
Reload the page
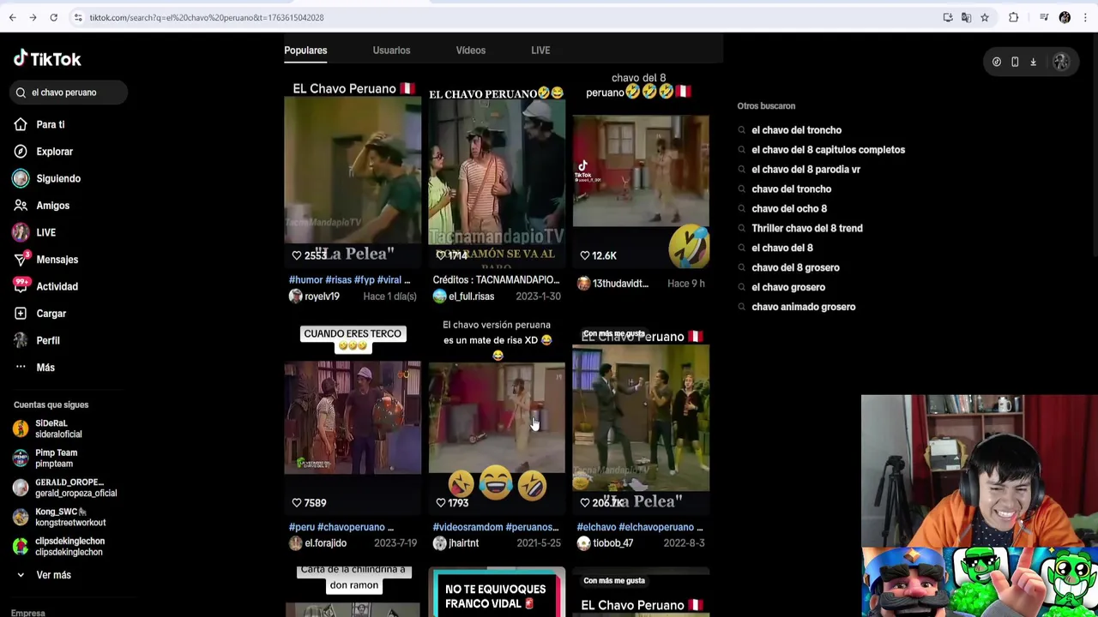coord(53,17)
